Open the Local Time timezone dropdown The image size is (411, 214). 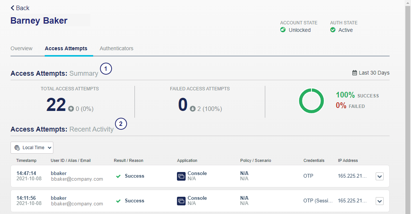coord(32,148)
